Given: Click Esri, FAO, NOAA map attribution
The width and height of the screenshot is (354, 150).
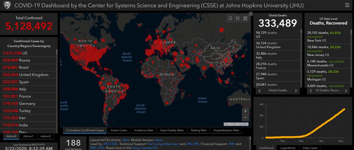Looking at the screenshot, I should 236,124.
